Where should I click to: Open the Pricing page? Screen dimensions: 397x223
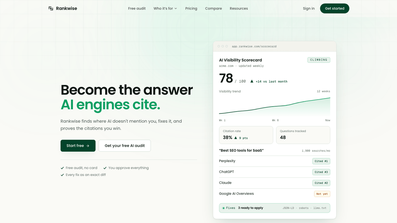[191, 8]
